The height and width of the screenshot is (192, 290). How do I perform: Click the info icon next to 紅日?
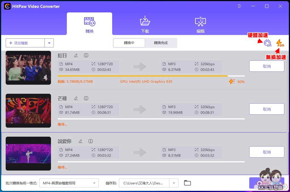(86, 55)
